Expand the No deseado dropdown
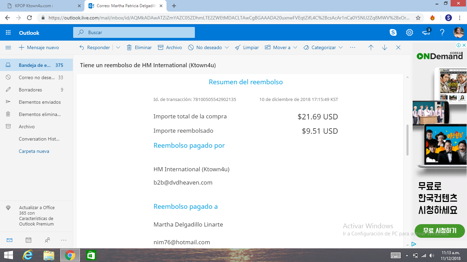Image resolution: width=467 pixels, height=262 pixels. click(x=227, y=48)
